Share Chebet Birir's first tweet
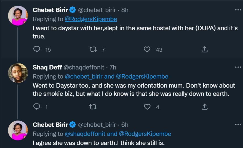This screenshot has height=148, width=243. (204, 49)
